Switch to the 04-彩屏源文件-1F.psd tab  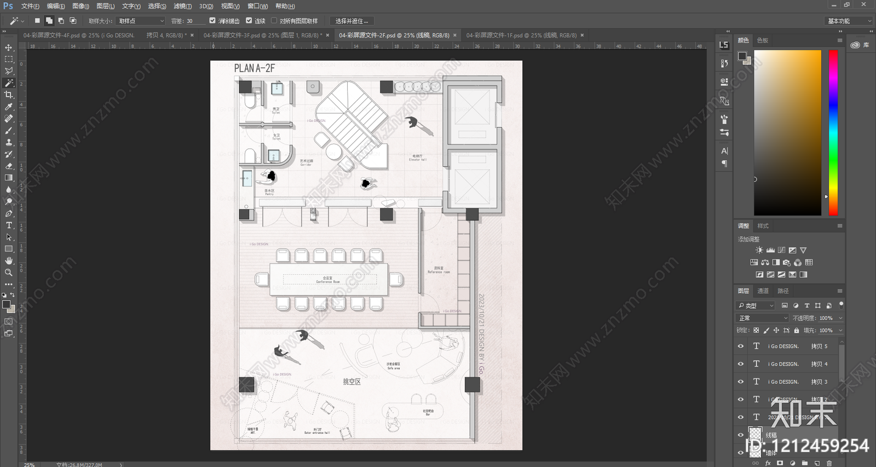(521, 35)
